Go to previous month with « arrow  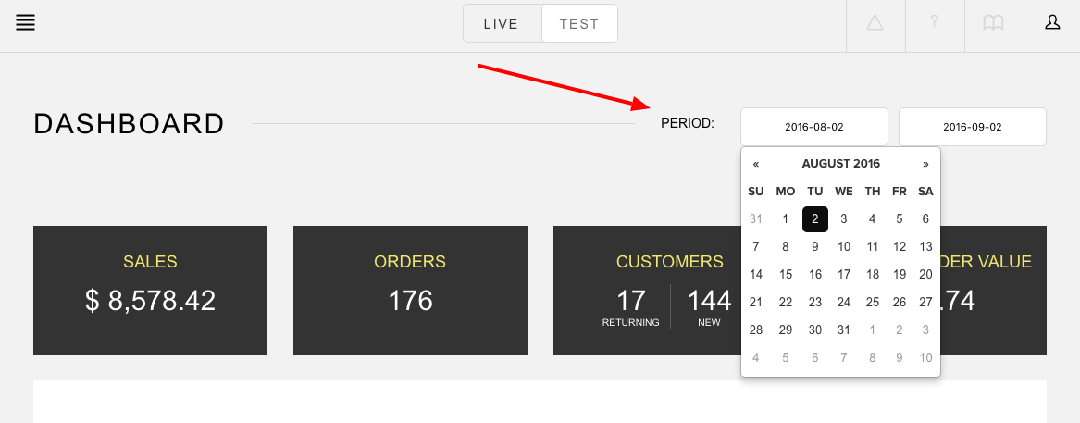[755, 164]
